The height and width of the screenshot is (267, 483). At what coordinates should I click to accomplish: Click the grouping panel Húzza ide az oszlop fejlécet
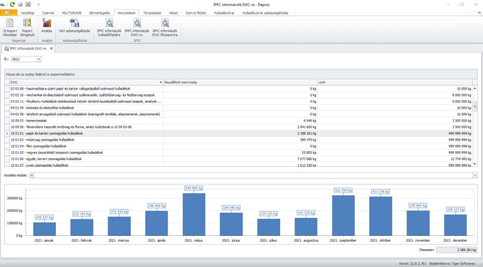pos(241,75)
